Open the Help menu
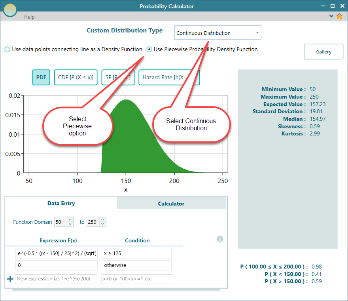 [x=29, y=17]
